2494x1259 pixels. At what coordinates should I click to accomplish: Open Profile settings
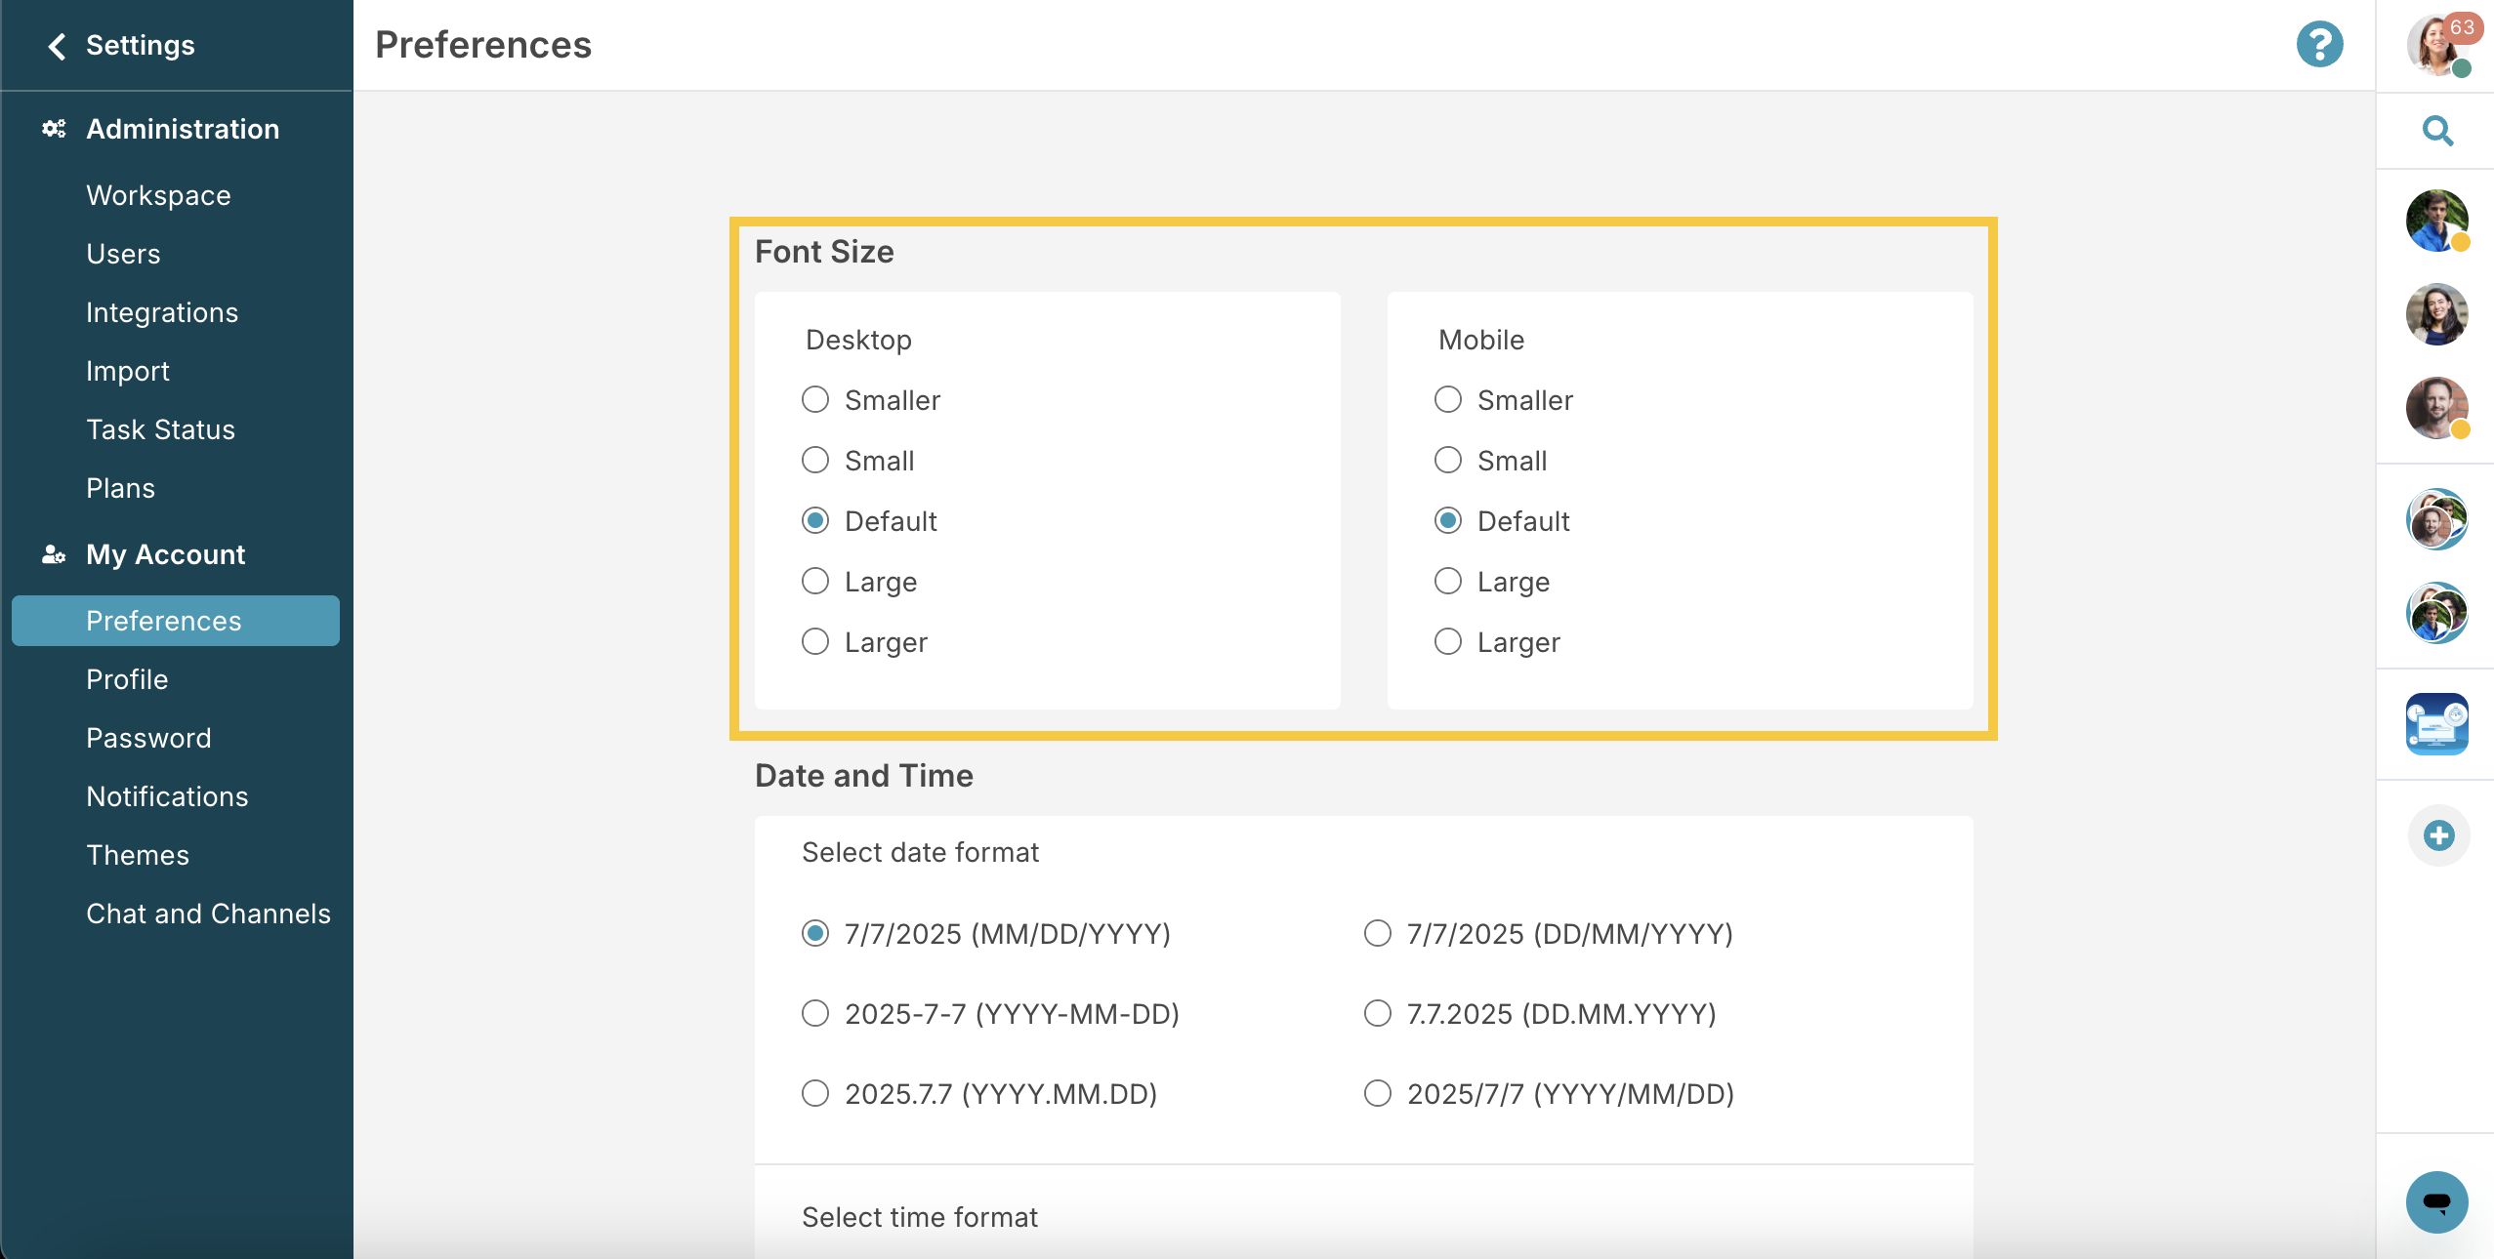click(127, 679)
